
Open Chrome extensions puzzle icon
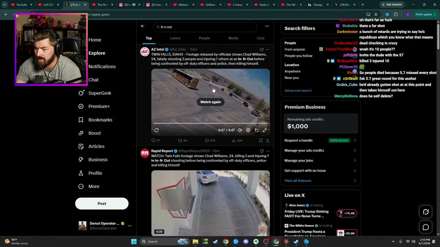(396, 14)
